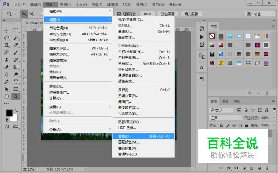Click the 填充屏幕 button
Screen dimensions: 278x173
[x=191, y=14]
